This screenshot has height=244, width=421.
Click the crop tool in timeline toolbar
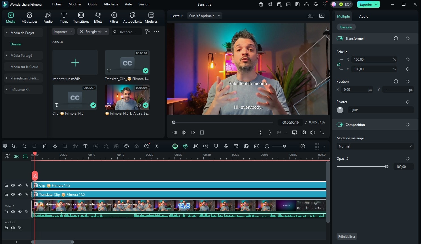[x=65, y=146]
